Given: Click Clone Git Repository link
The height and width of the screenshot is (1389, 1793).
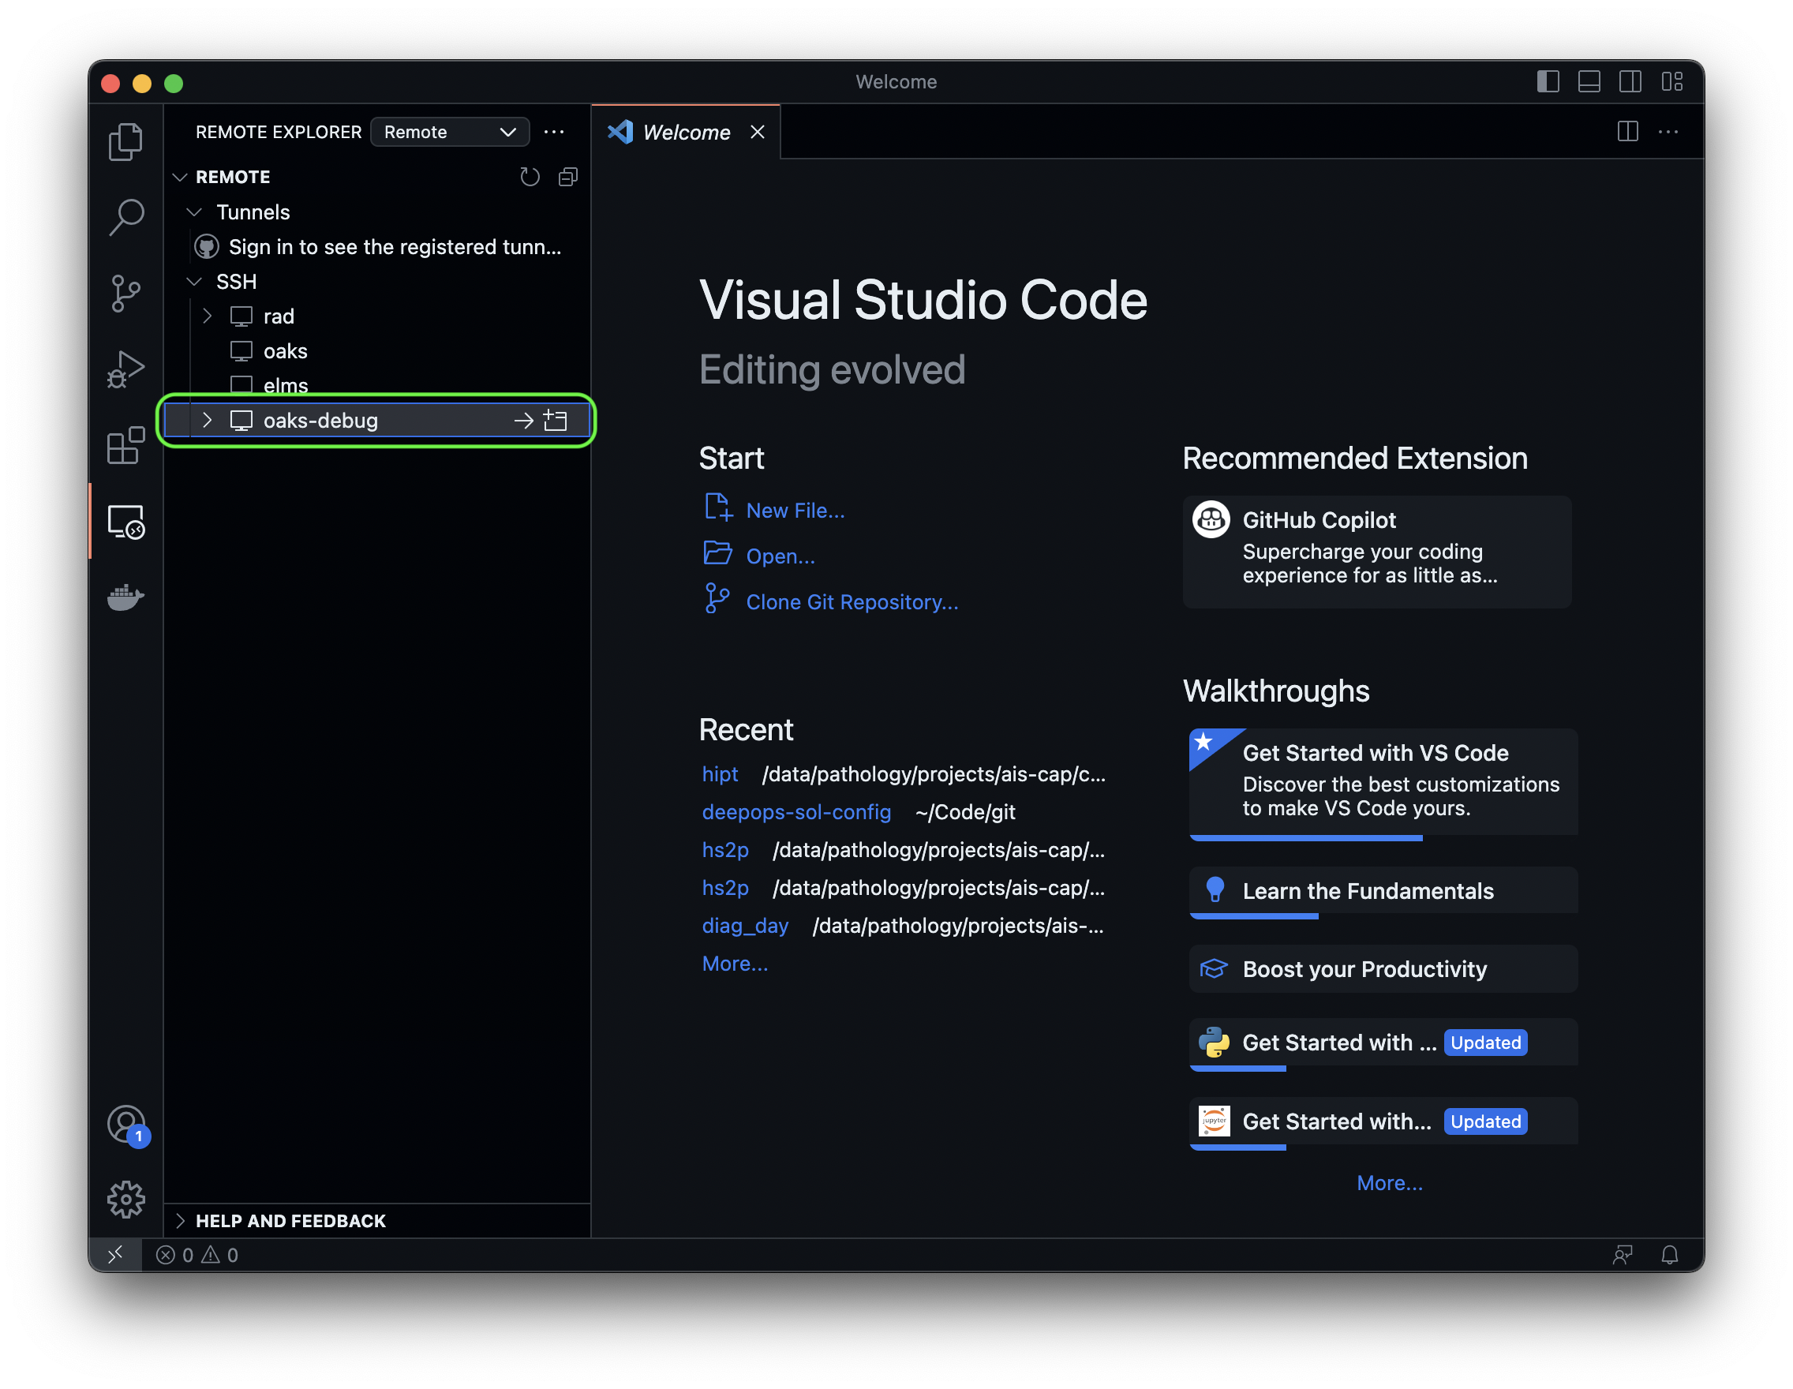Looking at the screenshot, I should (852, 601).
